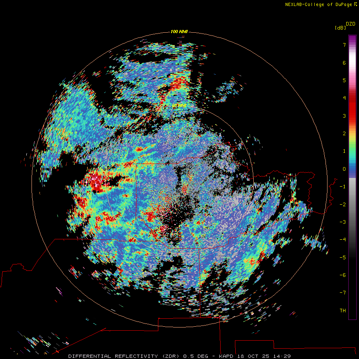
Task: Click the 6 tick label on scale
Action: click(344, 63)
